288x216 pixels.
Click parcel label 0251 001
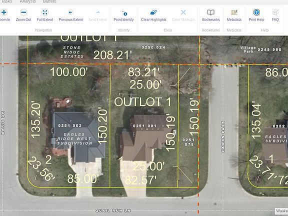144,126
